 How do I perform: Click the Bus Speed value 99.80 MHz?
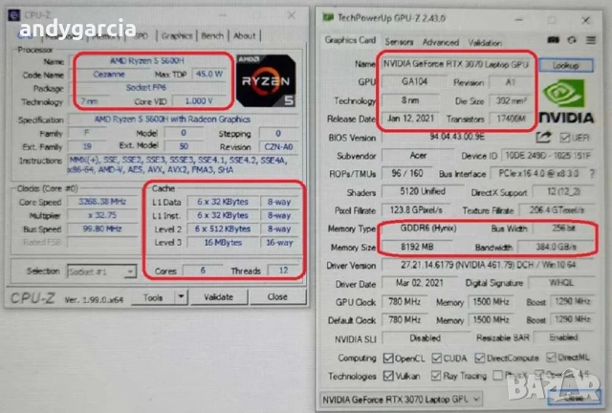click(x=102, y=228)
